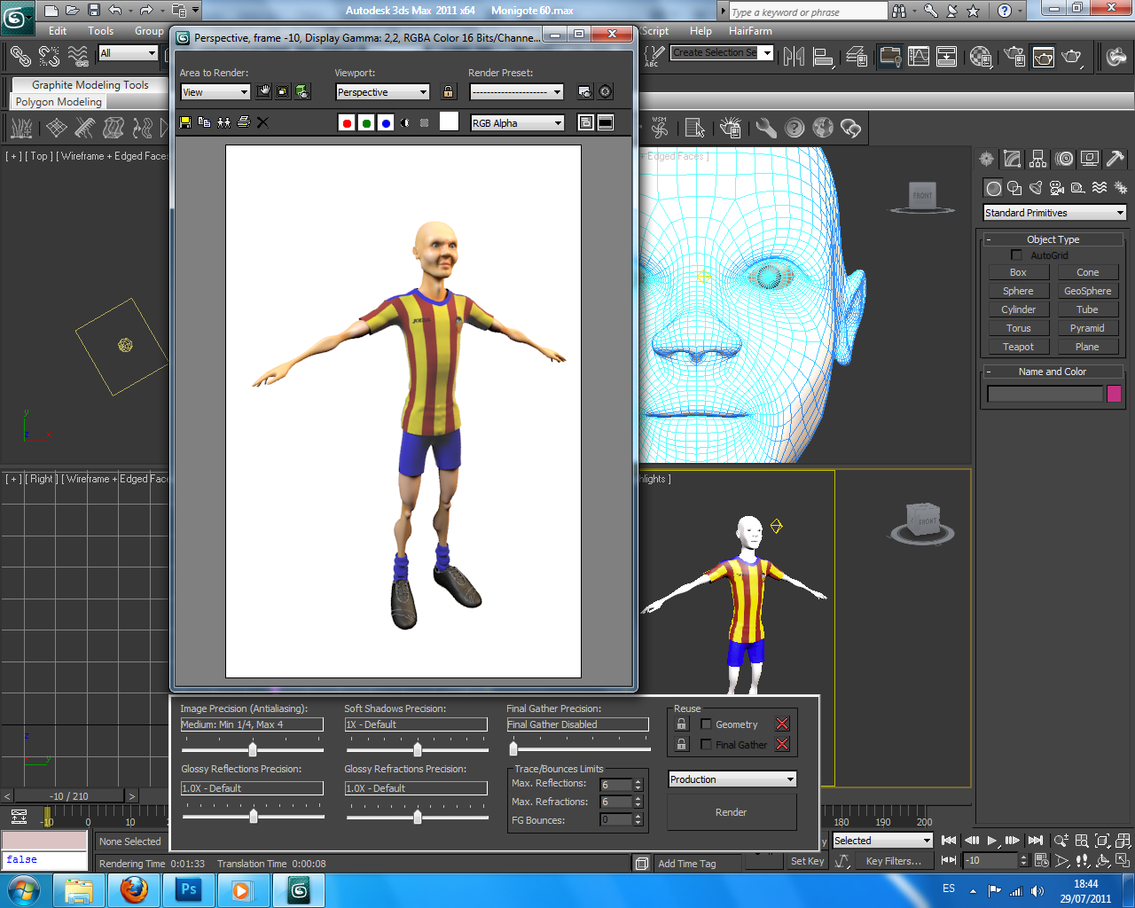Image resolution: width=1135 pixels, height=908 pixels.
Task: Open the Selected key filter dropdown
Action: 882,841
